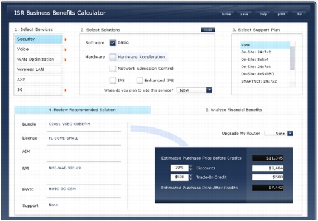This screenshot has height=221, width=318.
Task: Click the License value FL-CCME-SMALL
Action: pyautogui.click(x=63, y=138)
